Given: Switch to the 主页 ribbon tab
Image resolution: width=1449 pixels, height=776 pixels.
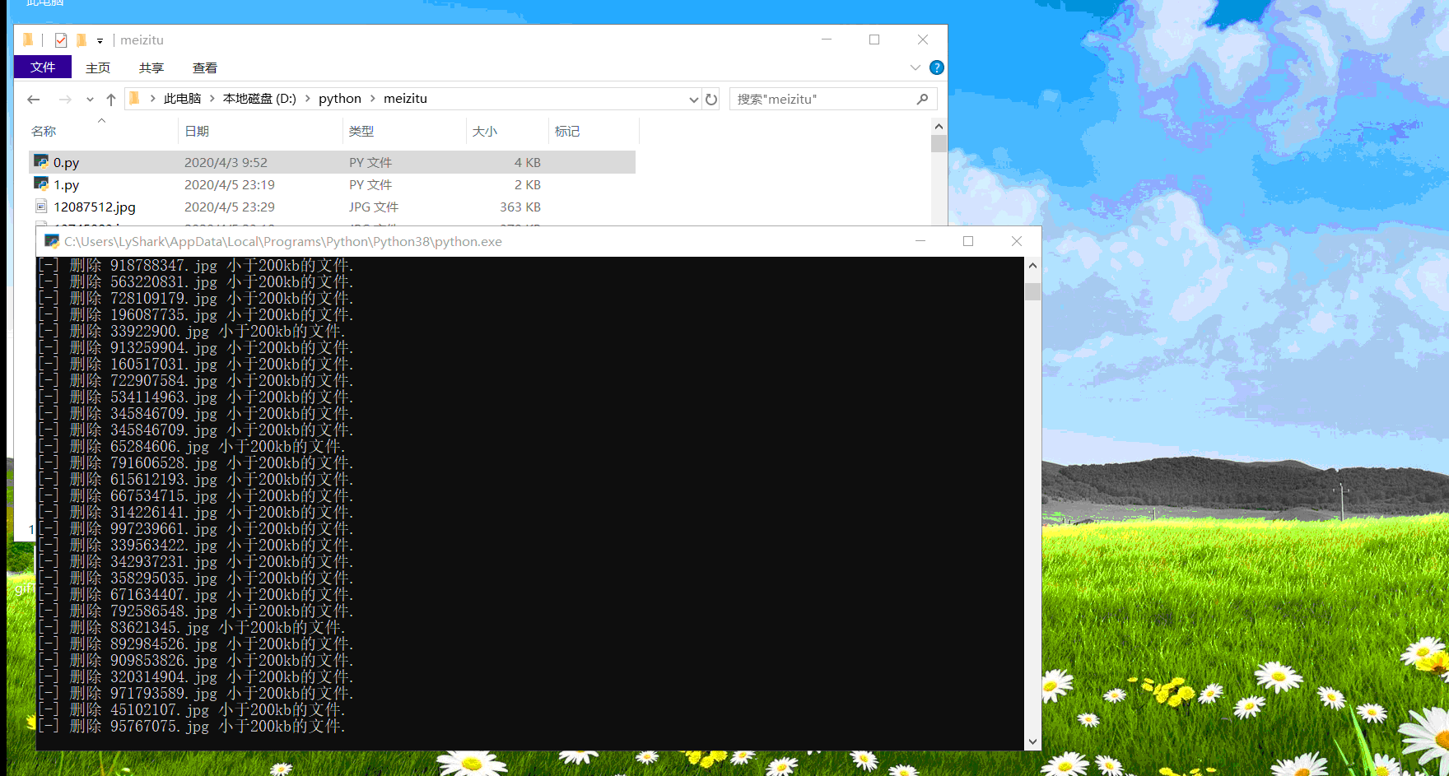Looking at the screenshot, I should click(x=98, y=67).
